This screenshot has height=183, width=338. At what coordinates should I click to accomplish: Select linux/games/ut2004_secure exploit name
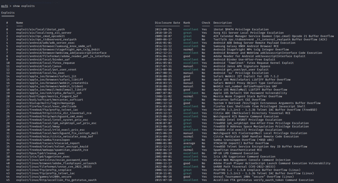pos(44,176)
